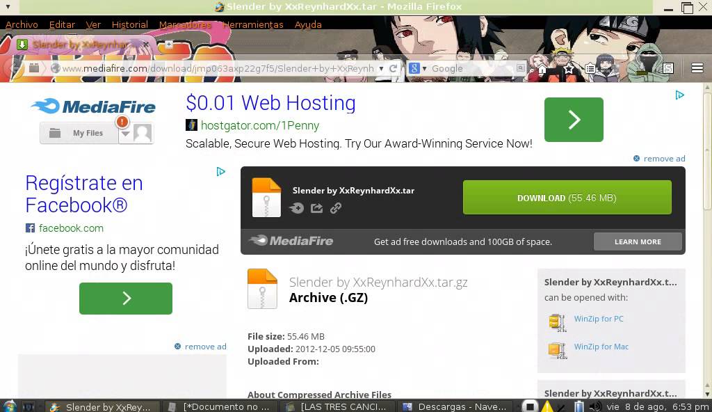Image resolution: width=712 pixels, height=412 pixels.
Task: Click the share arrow icon under file name
Action: click(316, 208)
